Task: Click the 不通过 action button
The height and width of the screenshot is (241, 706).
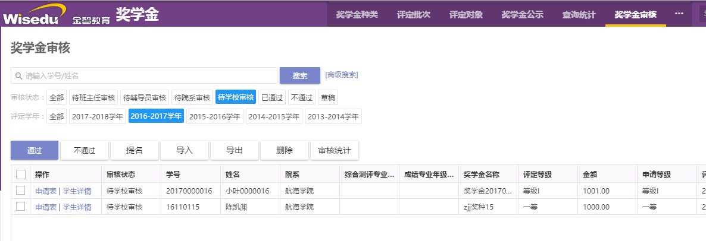Action: [85, 150]
